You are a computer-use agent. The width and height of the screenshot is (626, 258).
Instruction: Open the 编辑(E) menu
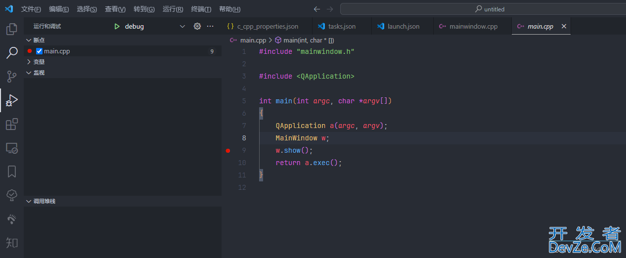click(59, 9)
